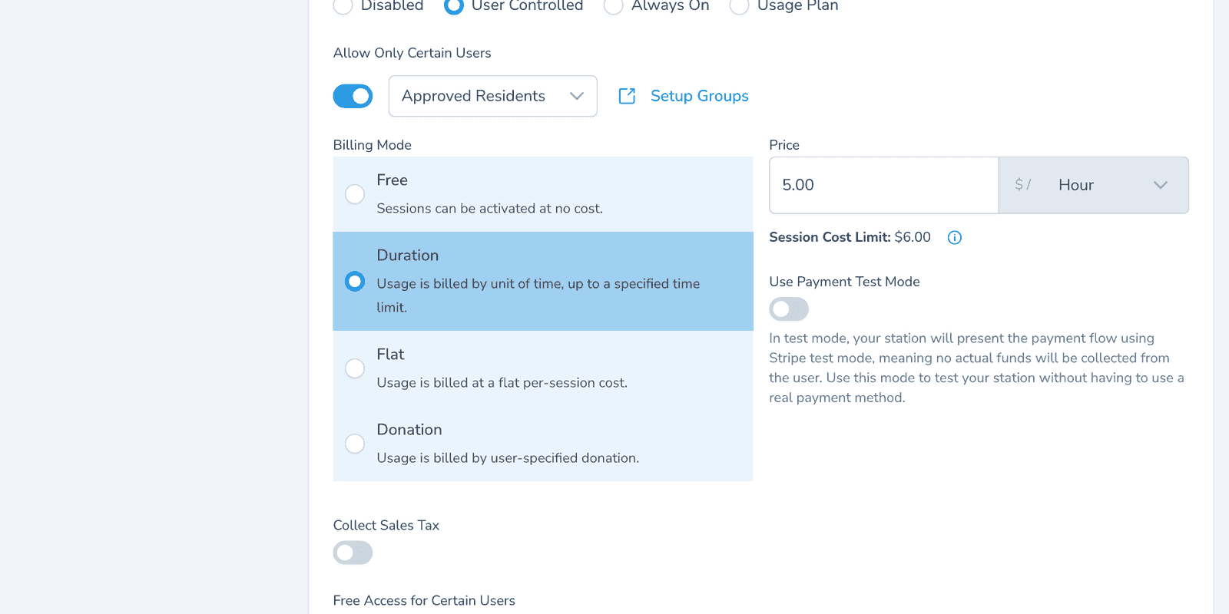This screenshot has height=614, width=1229.
Task: Toggle Allow Only Certain Users switch off
Action: tap(353, 96)
